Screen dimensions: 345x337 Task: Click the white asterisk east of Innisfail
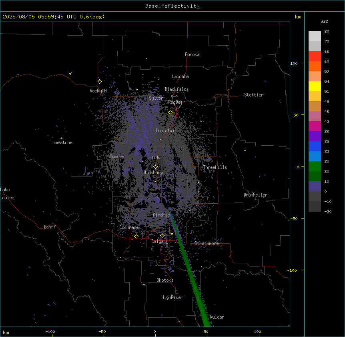point(201,121)
